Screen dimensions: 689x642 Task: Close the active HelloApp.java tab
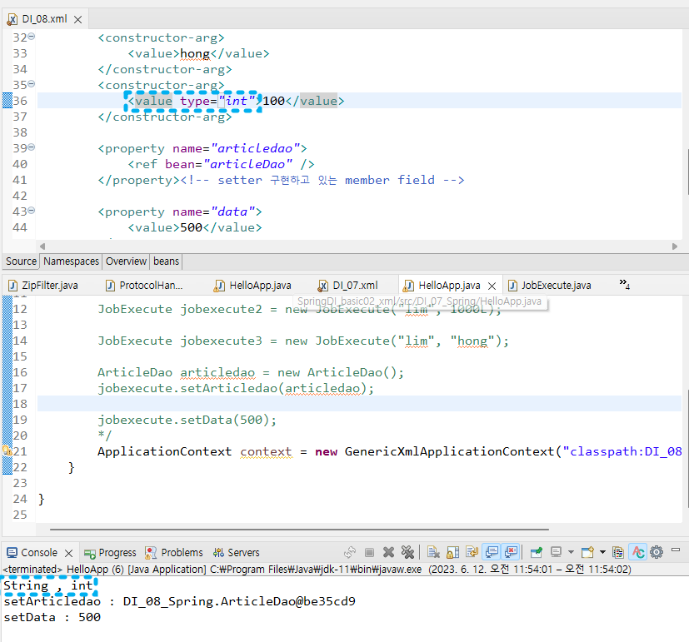click(x=492, y=286)
